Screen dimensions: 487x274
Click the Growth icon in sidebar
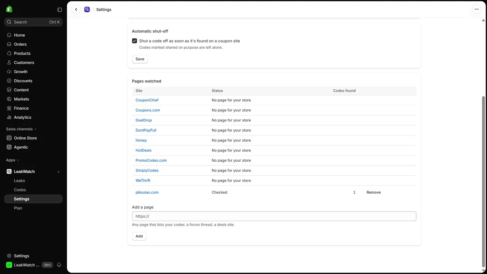click(9, 72)
